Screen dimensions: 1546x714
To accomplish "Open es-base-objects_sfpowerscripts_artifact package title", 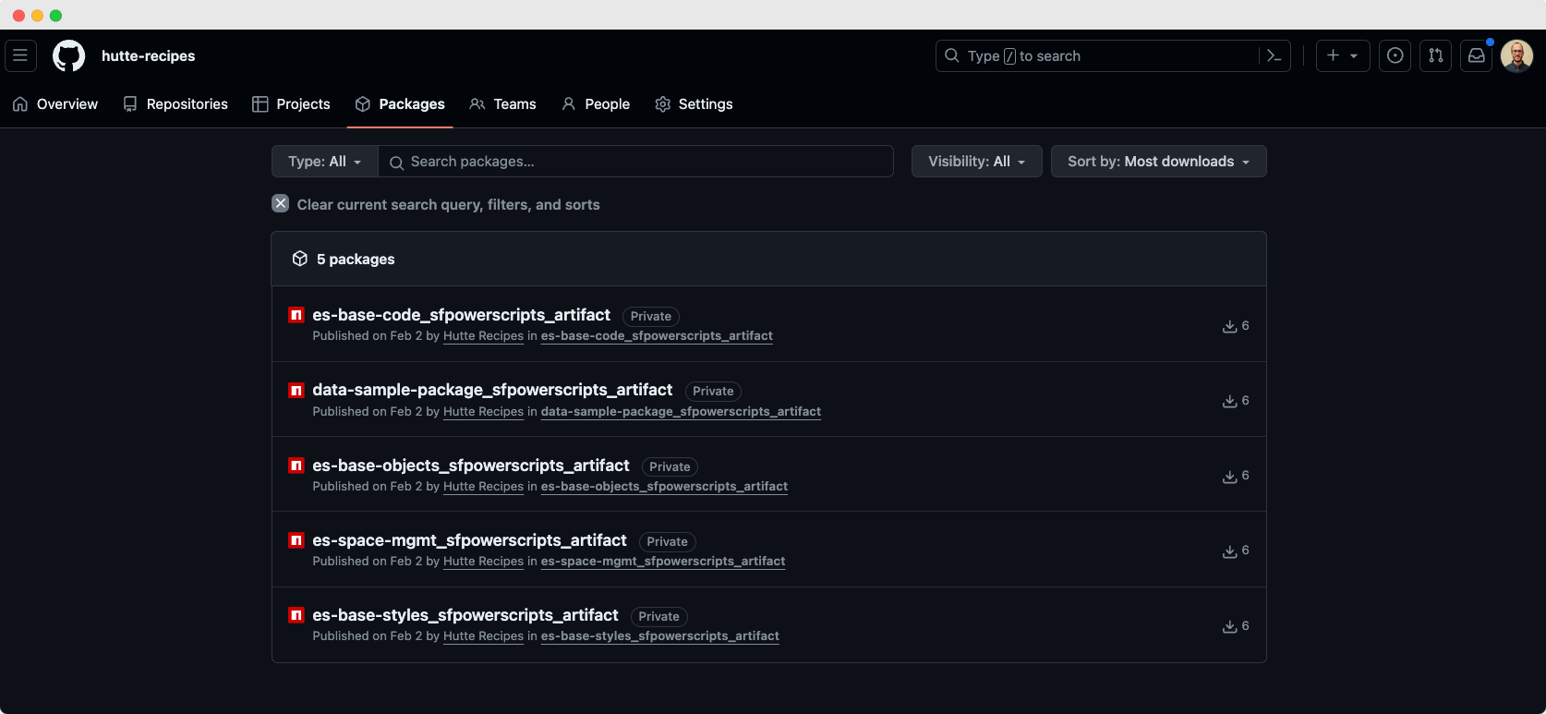I will 471,466.
